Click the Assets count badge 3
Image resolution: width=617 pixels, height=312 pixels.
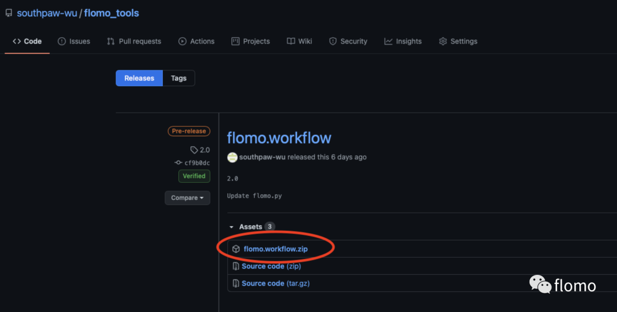(x=270, y=227)
